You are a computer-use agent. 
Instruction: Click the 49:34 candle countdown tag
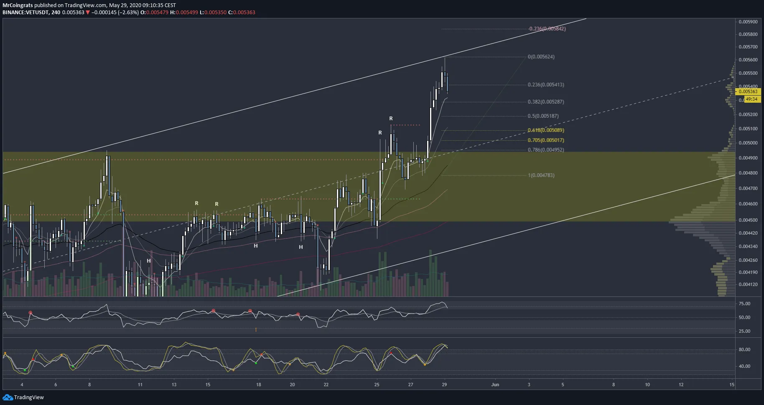click(x=751, y=99)
